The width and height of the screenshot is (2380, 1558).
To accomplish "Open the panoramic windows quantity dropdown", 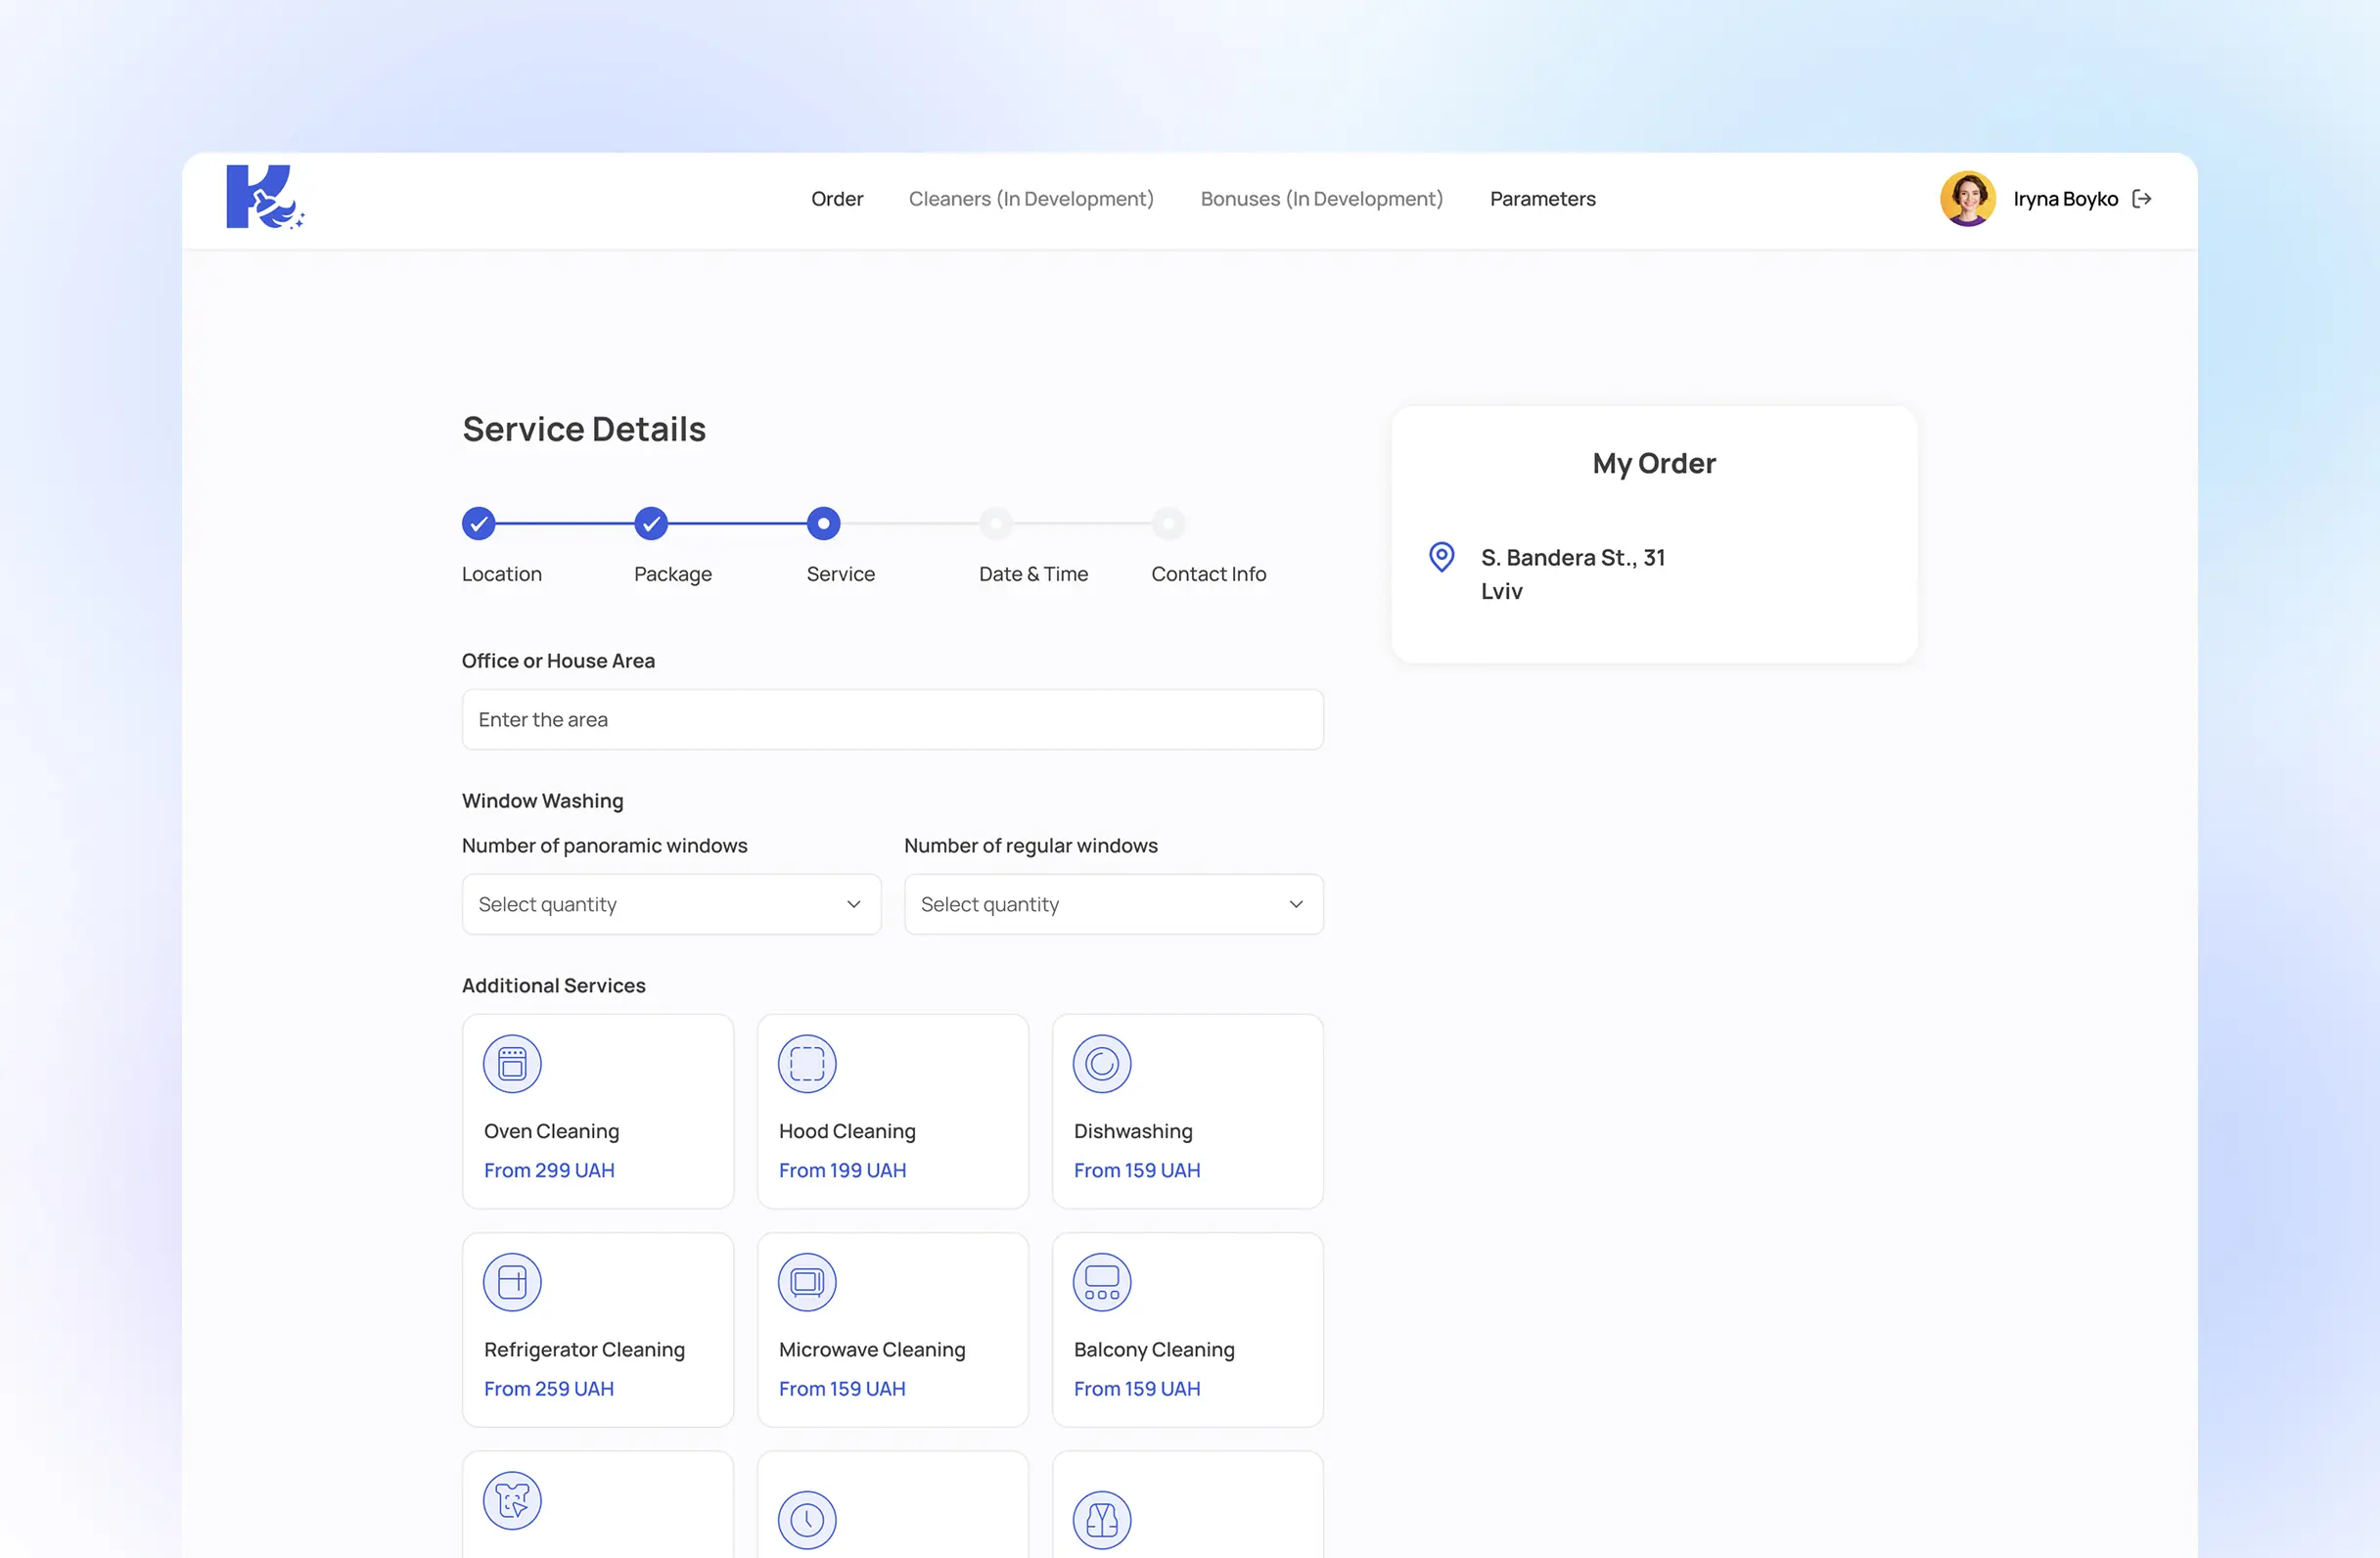I will [671, 904].
